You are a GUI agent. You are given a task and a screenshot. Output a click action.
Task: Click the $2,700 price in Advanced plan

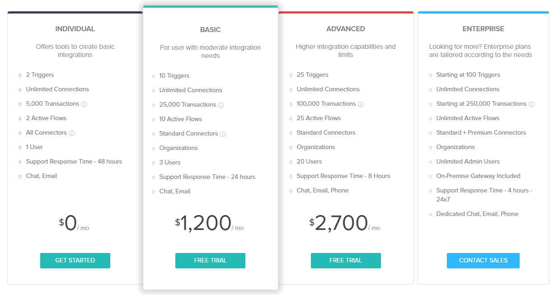tap(343, 222)
